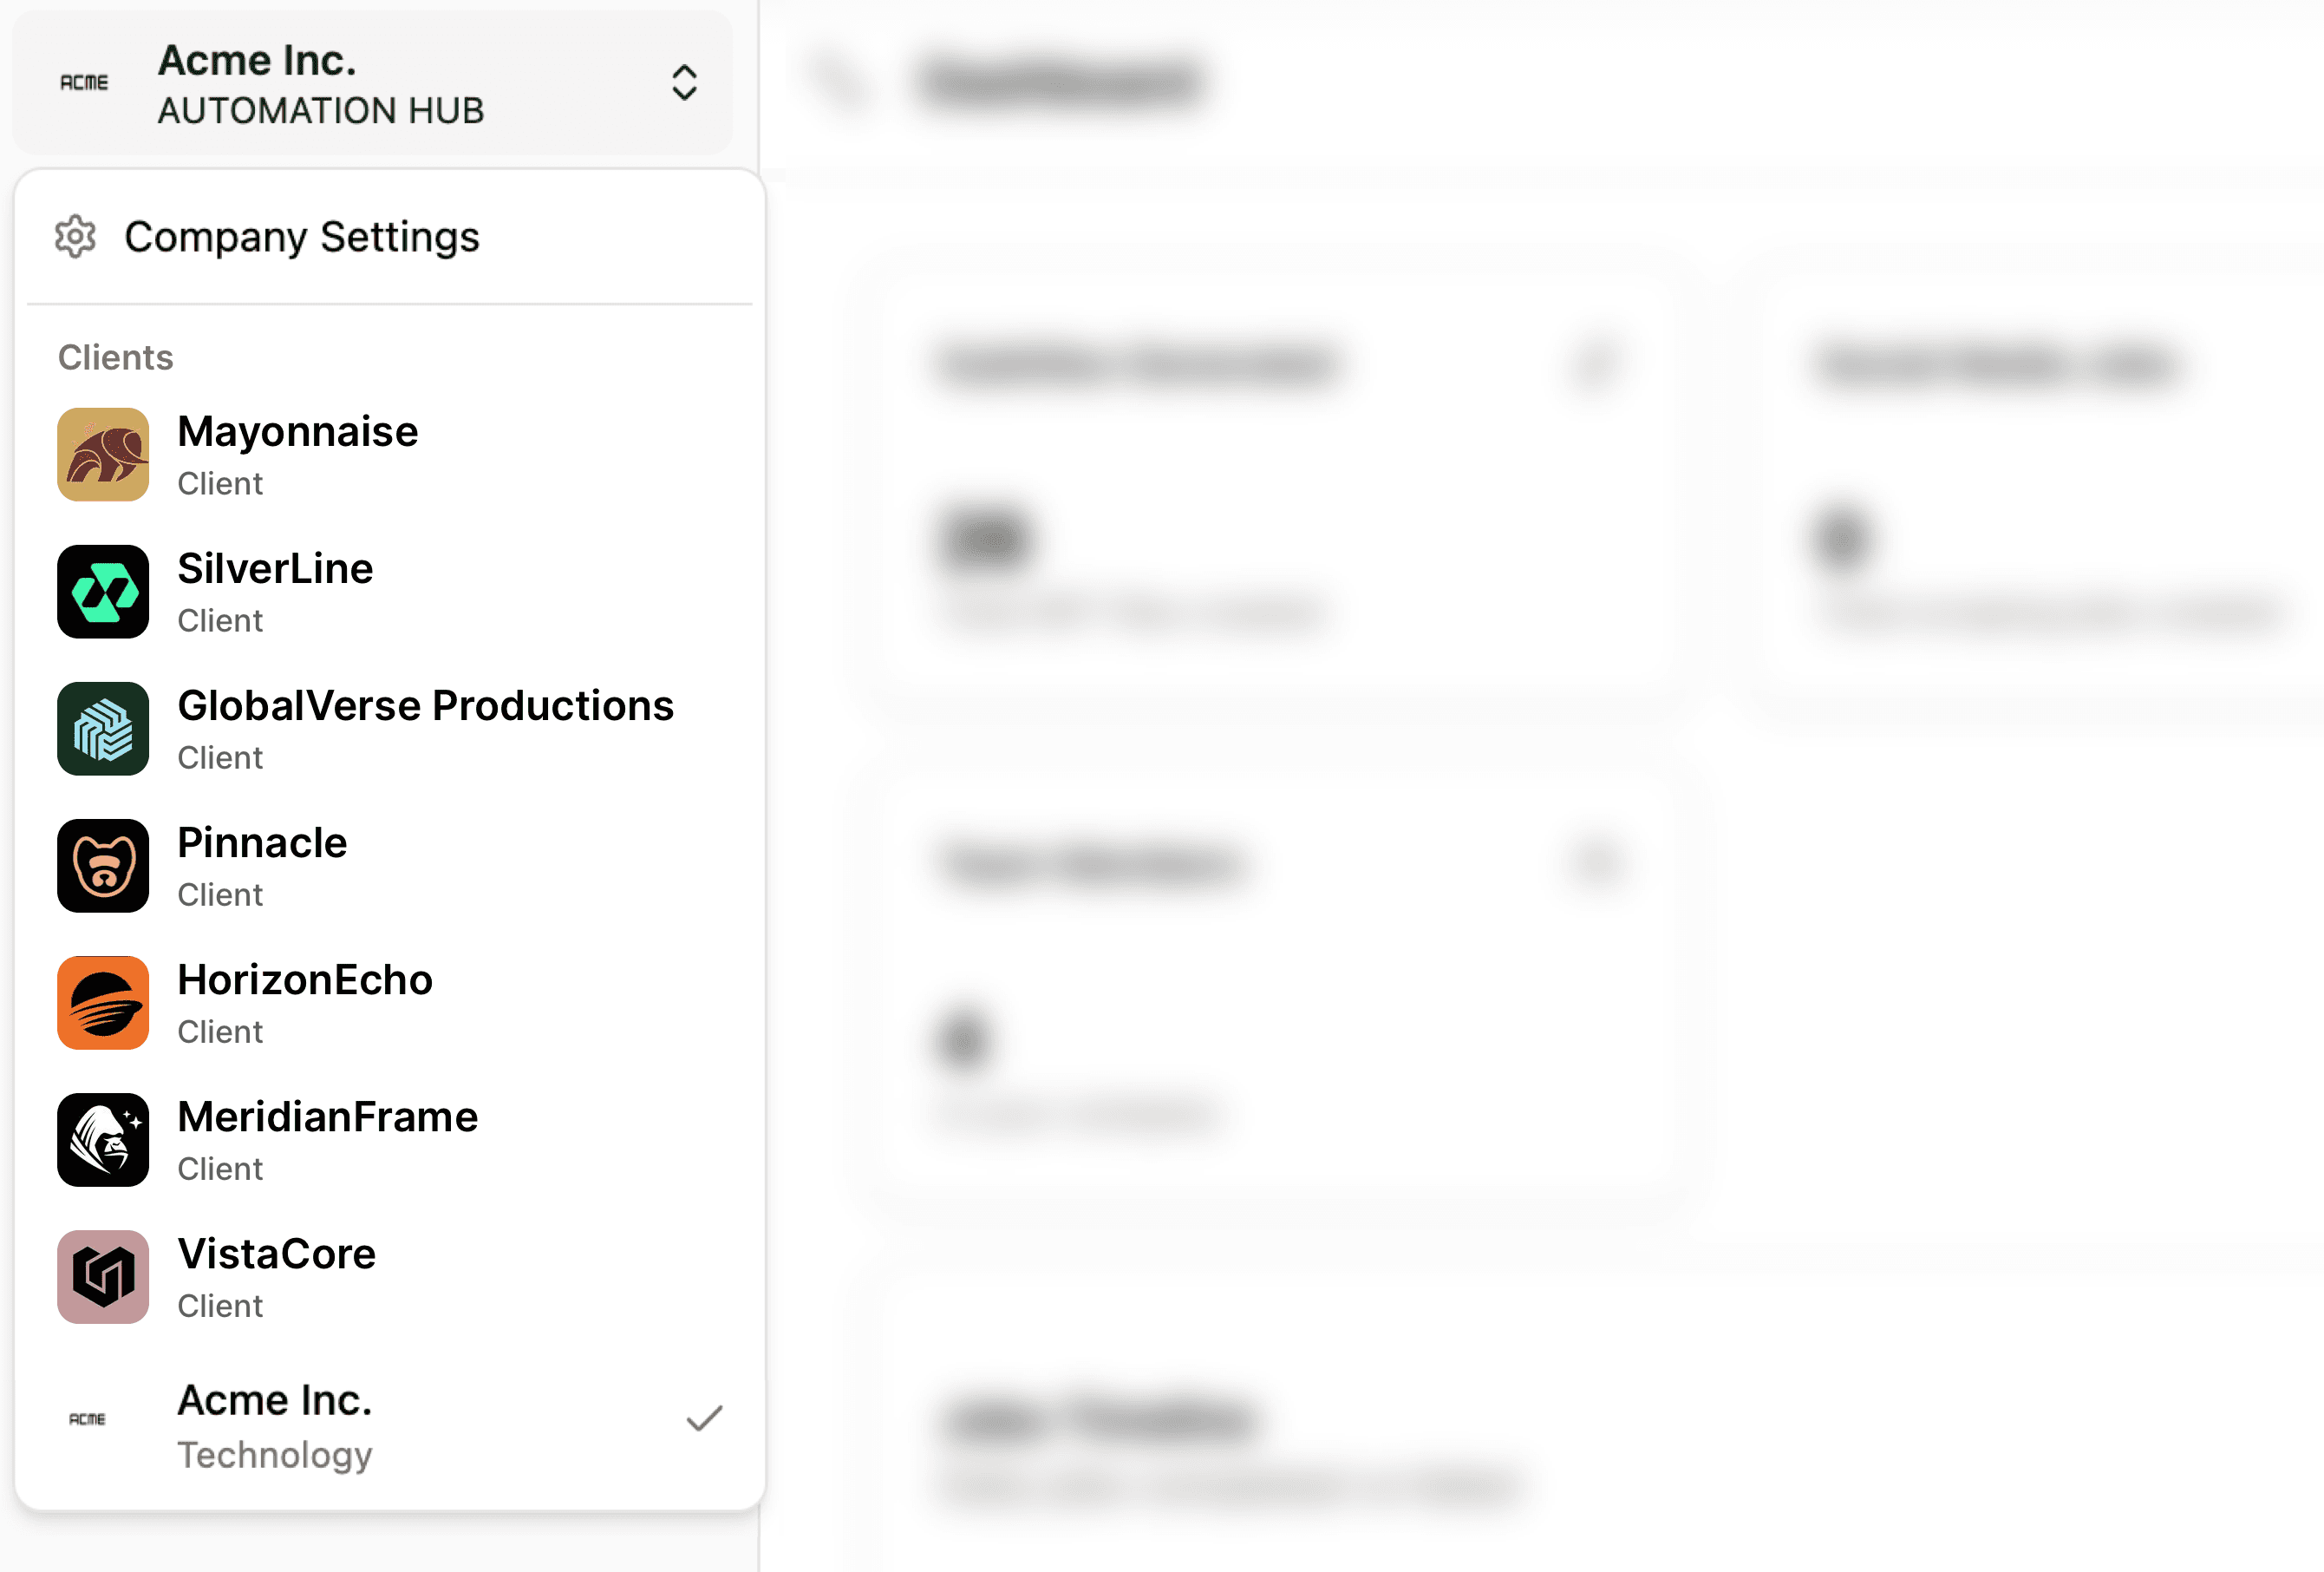This screenshot has height=1572, width=2324.
Task: Click the ACME logo at the top
Action: point(84,82)
